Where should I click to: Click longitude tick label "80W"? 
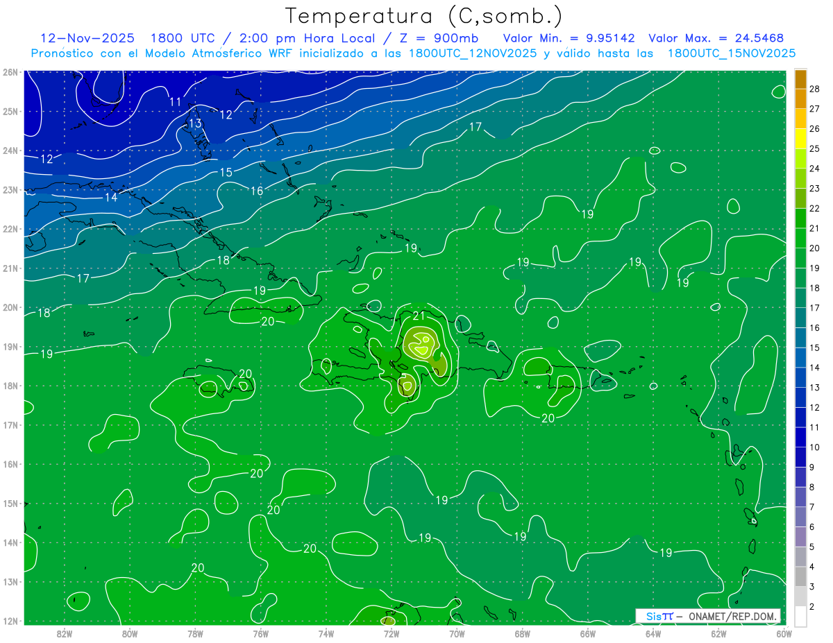click(x=130, y=633)
